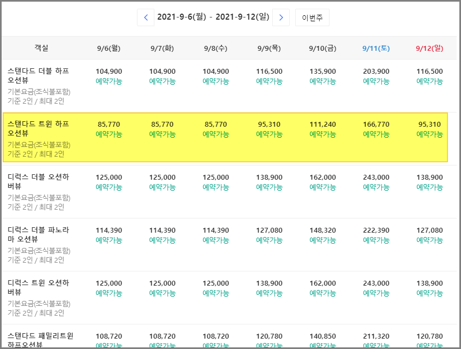Pick 예약가능 for 스탠다드 더블 하프 오션뷰 on 9/8

pyautogui.click(x=216, y=81)
